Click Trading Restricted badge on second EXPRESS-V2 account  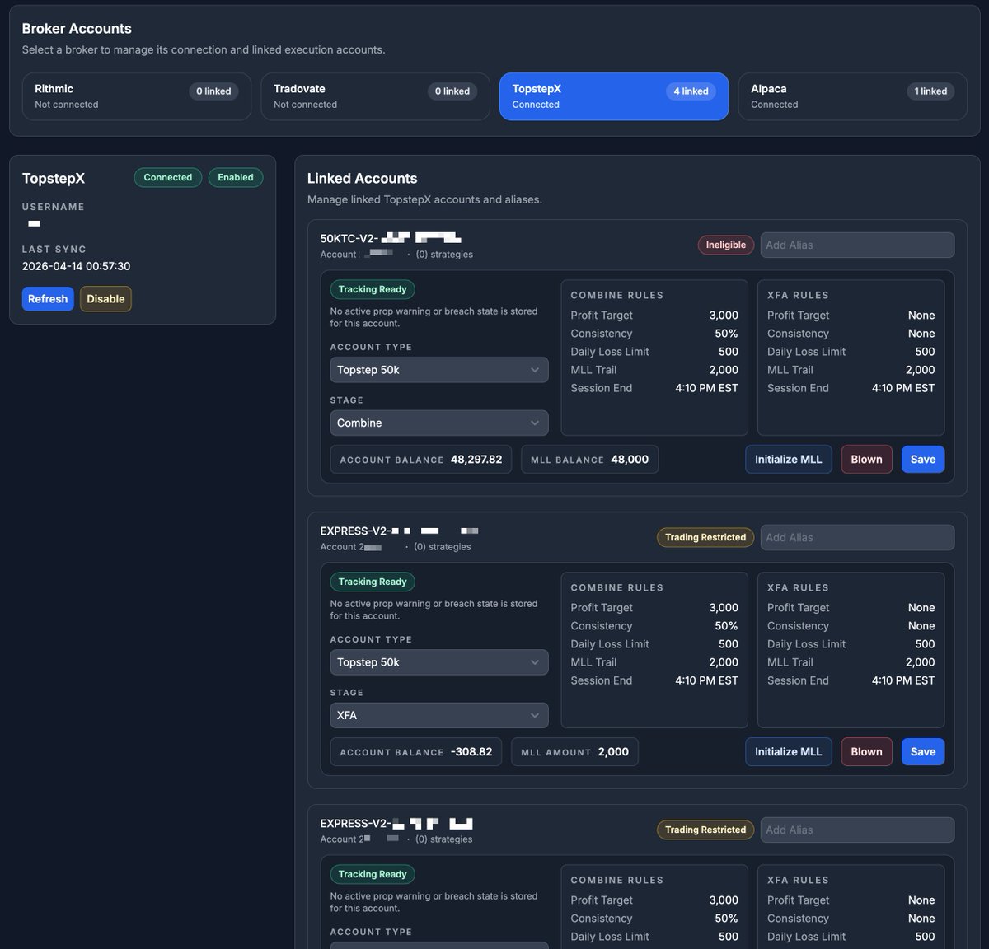click(x=705, y=830)
